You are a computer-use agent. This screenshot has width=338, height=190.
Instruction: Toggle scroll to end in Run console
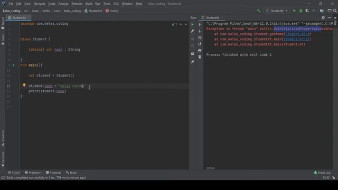click(x=200, y=44)
